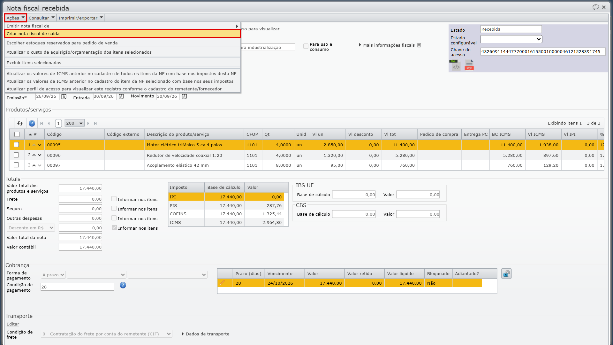Viewport: 613px width, 345px height.
Task: Toggle Informar nos itens for Frete
Action: tap(114, 199)
